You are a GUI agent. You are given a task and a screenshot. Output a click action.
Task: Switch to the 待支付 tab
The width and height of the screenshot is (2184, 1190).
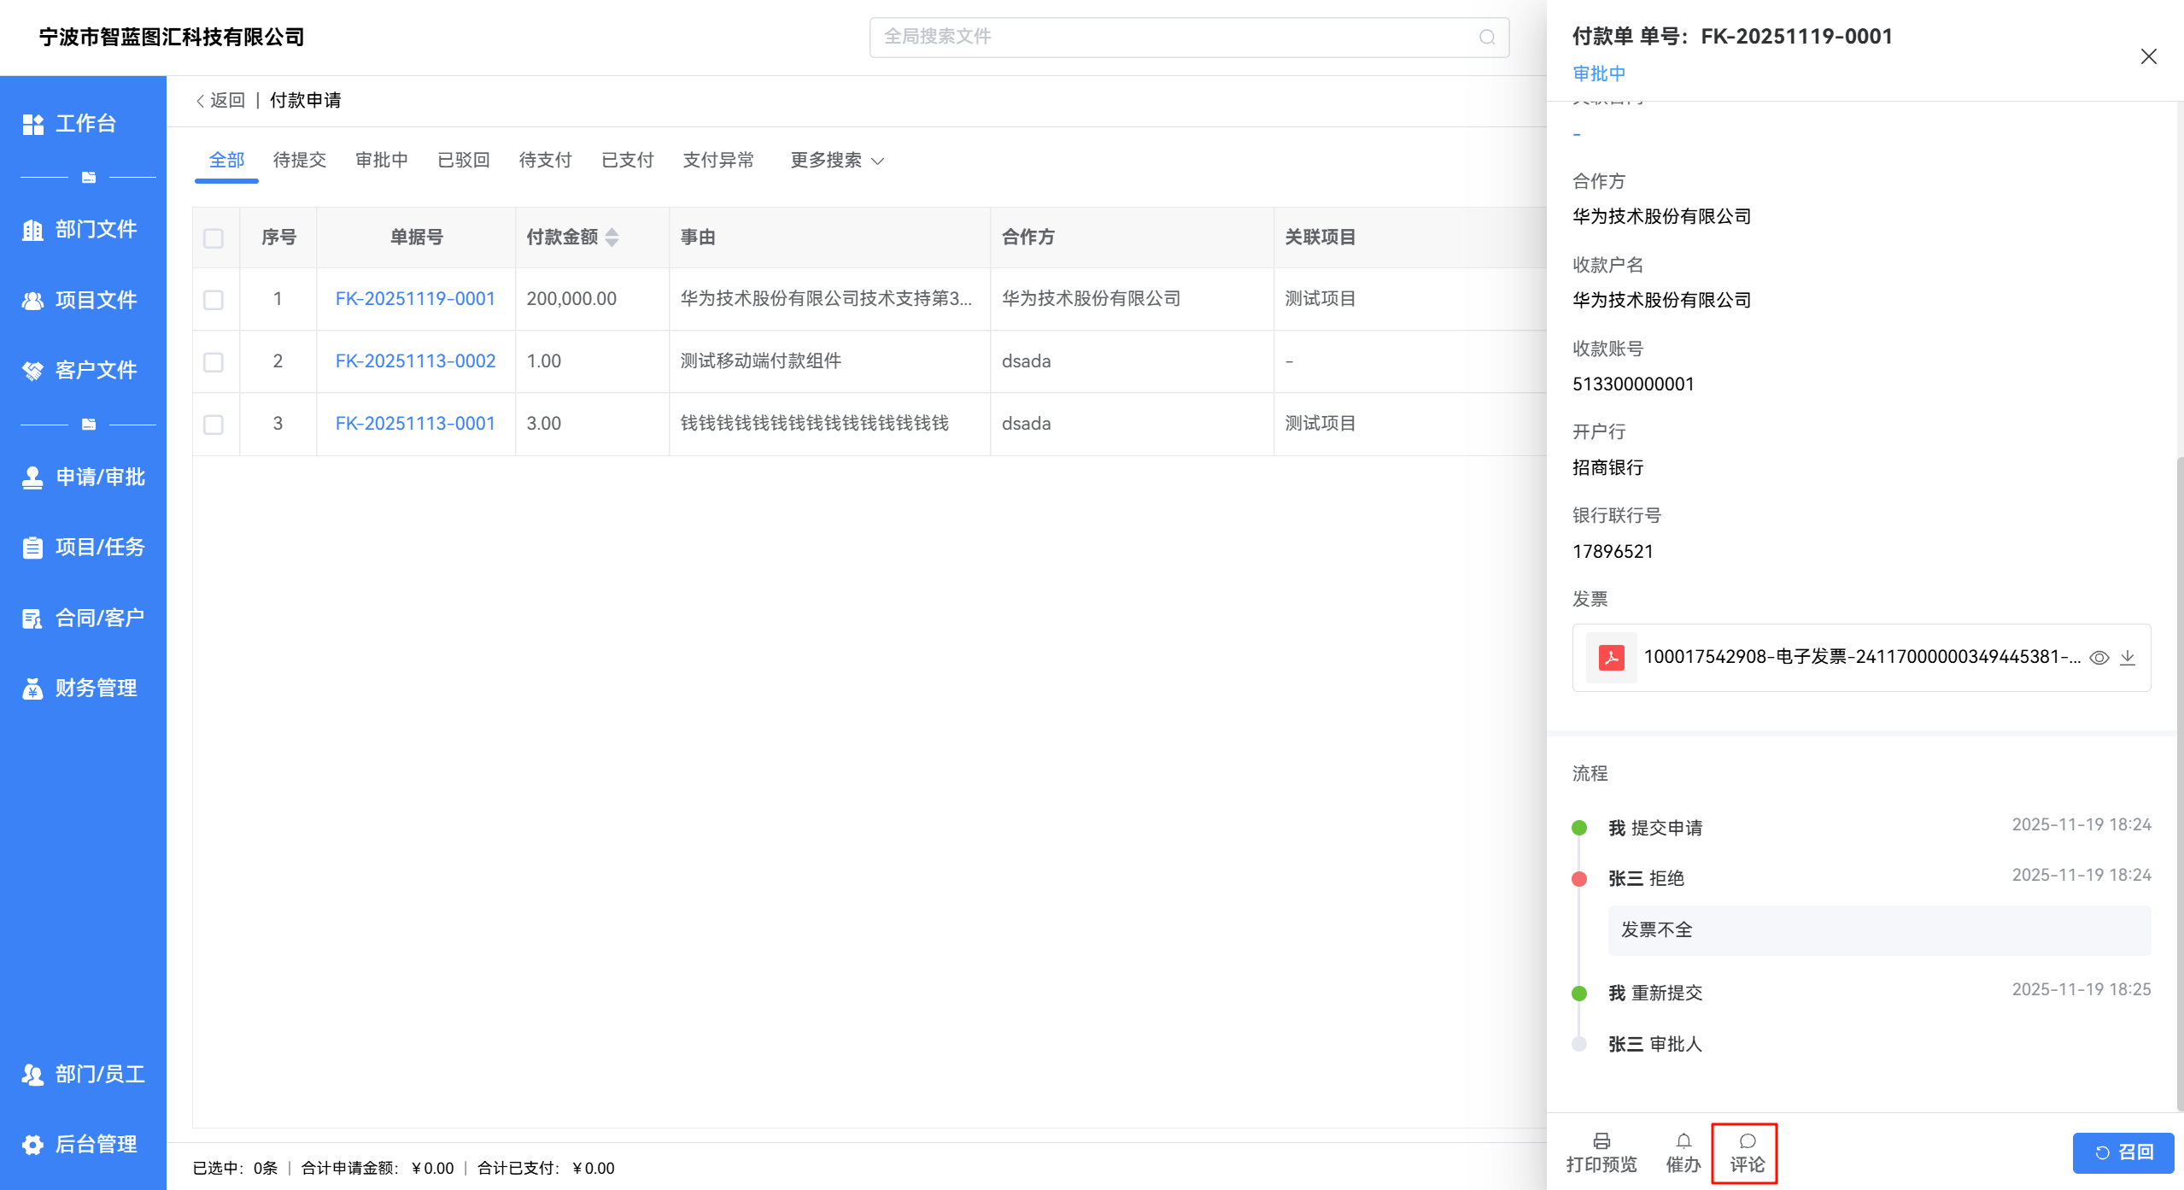[545, 161]
